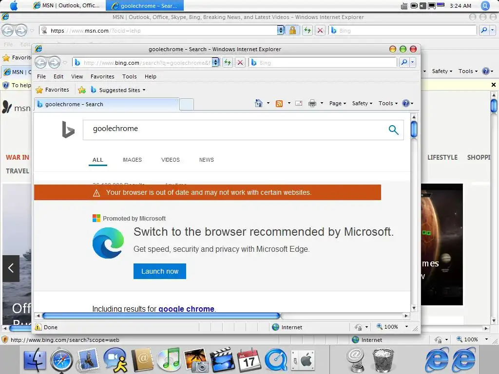Open the zoom level 100% dropdown in front window
The height and width of the screenshot is (374, 499).
406,327
